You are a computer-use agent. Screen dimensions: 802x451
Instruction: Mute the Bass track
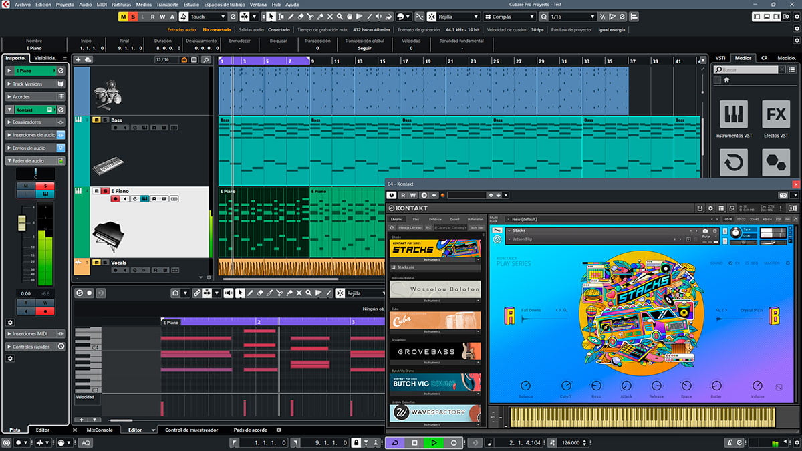click(x=96, y=120)
